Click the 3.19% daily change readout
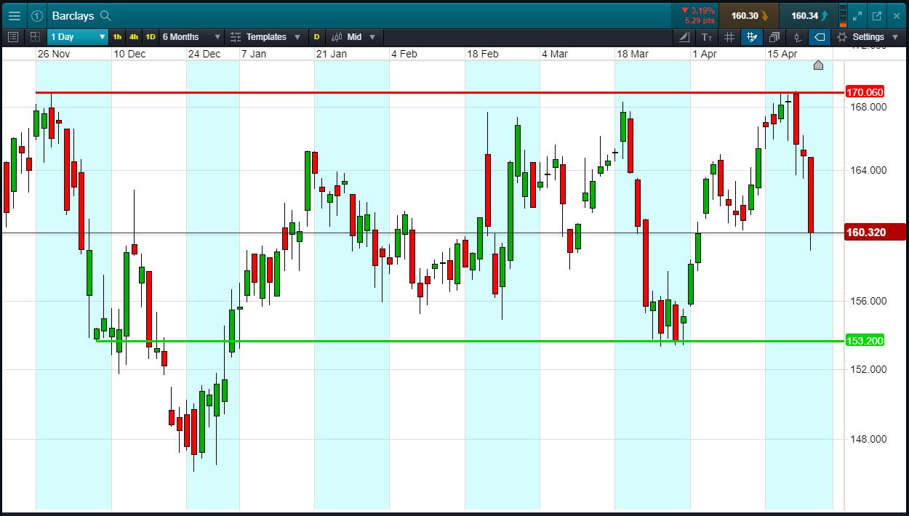The image size is (909, 516). click(698, 11)
